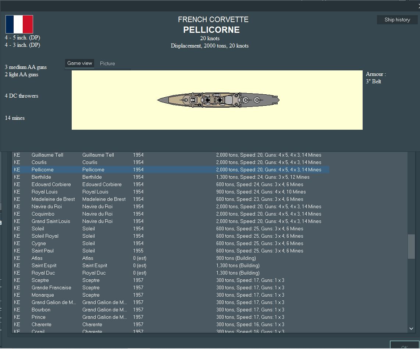The height and width of the screenshot is (349, 420).
Task: Select the Saint Esprit ship name
Action: [44, 265]
